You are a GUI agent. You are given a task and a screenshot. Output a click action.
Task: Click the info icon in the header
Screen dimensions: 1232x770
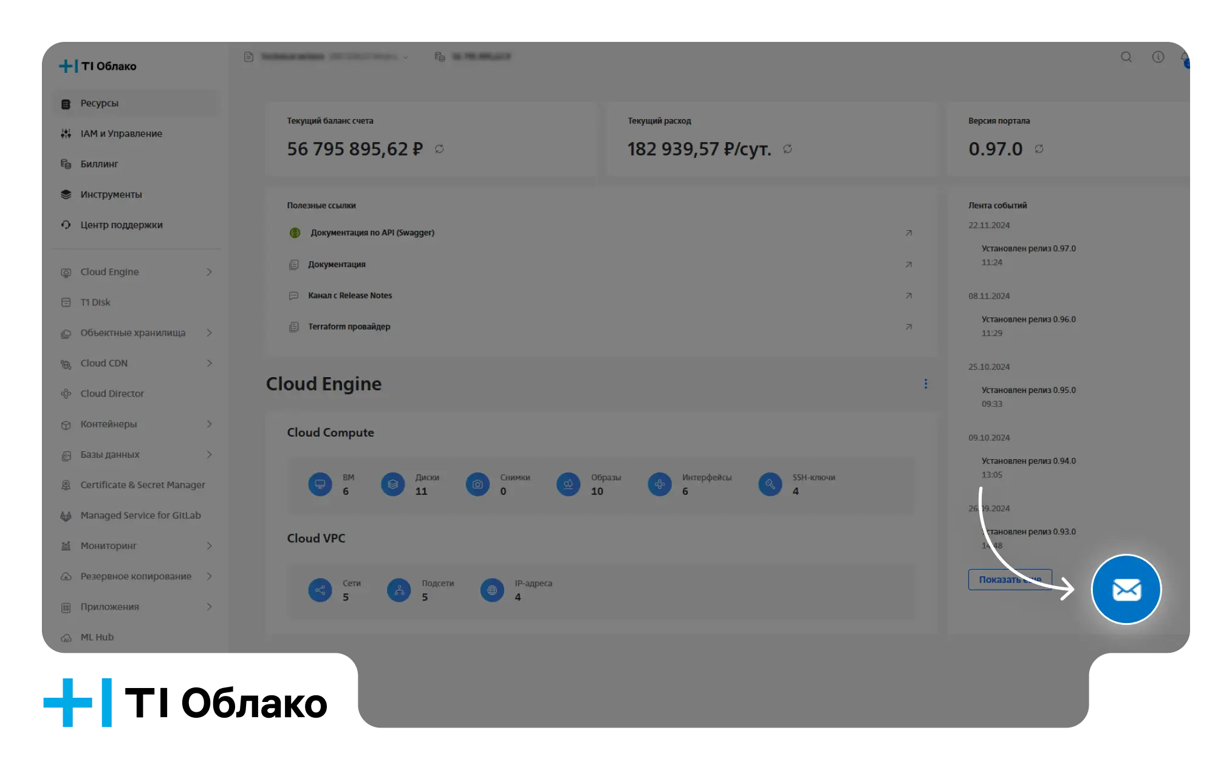coord(1158,57)
